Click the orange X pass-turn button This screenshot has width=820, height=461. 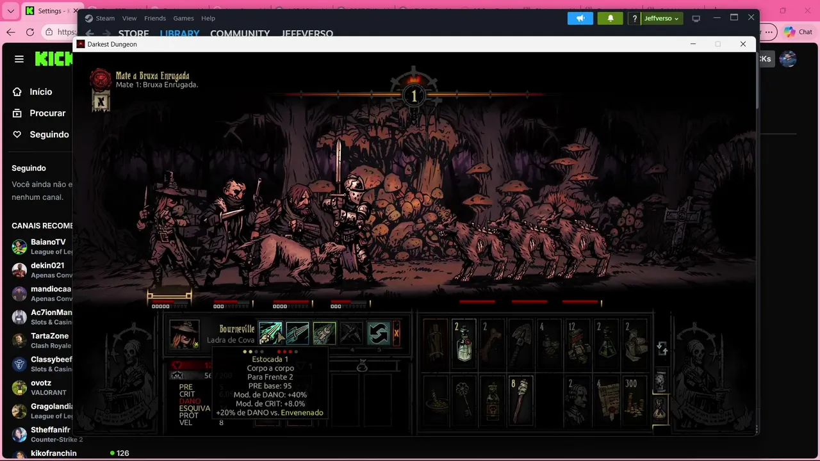tap(397, 333)
